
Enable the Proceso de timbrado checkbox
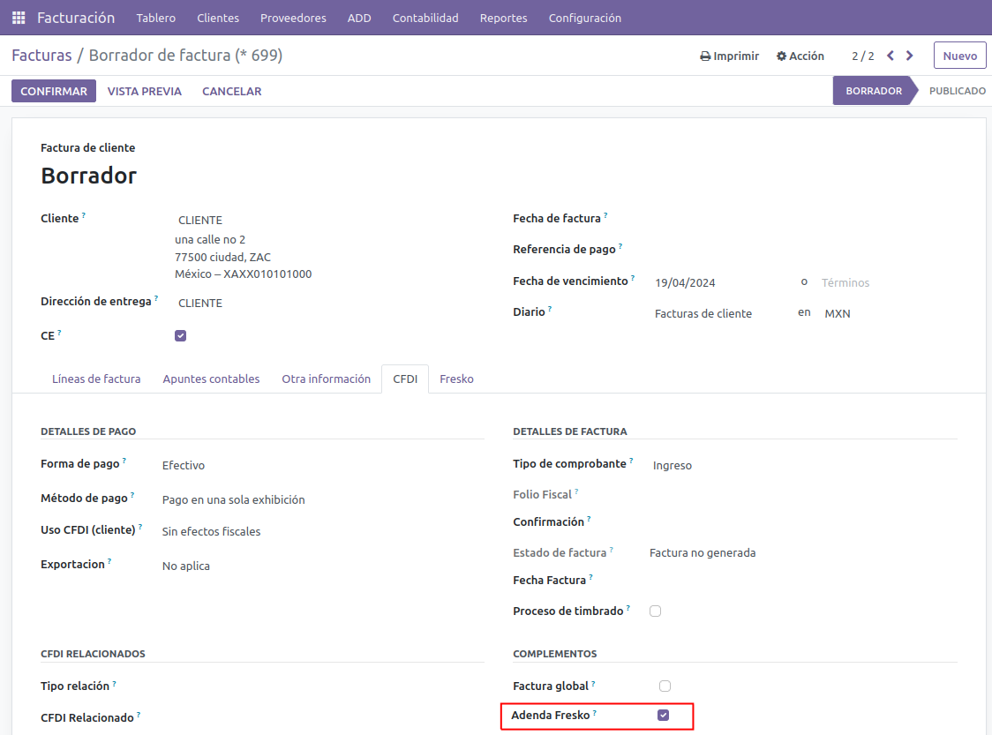[655, 611]
